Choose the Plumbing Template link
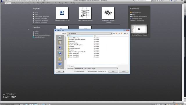The height and width of the screenshot is (105, 186). (x=41, y=20)
